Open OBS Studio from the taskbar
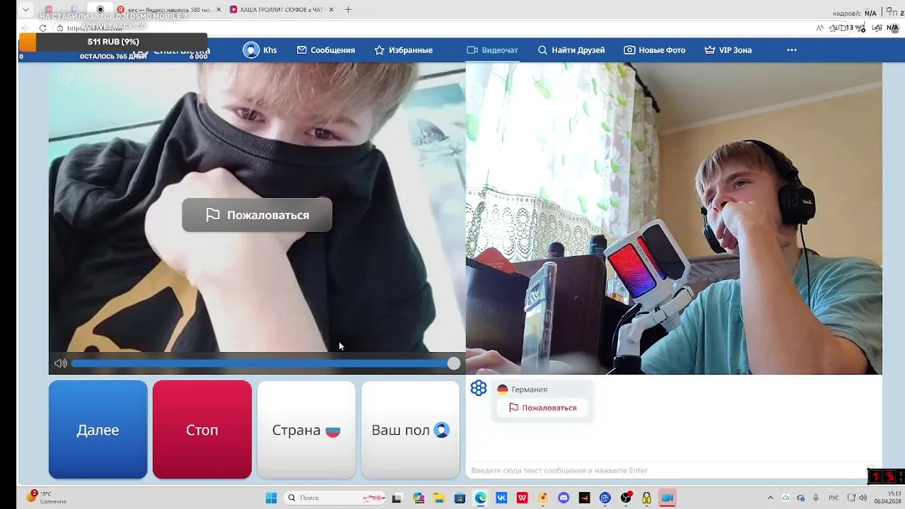The width and height of the screenshot is (905, 509). click(x=626, y=498)
